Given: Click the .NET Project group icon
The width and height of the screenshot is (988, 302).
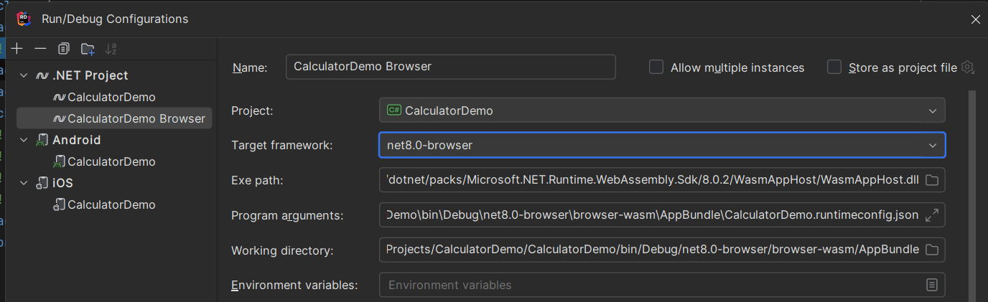Looking at the screenshot, I should (42, 75).
